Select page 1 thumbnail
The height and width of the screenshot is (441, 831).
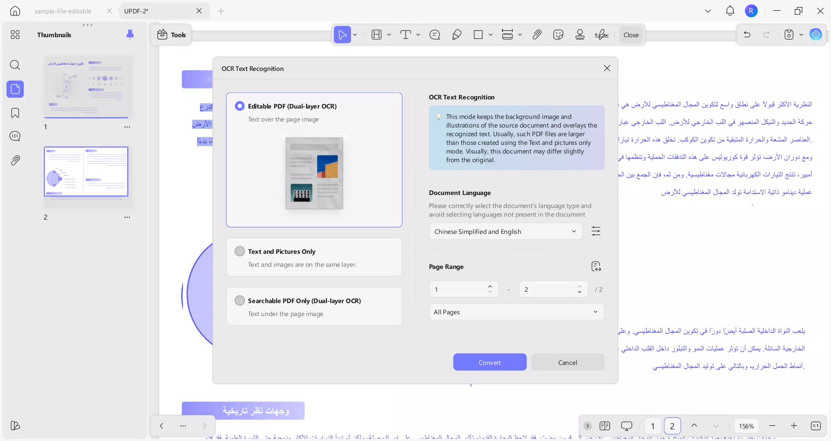click(x=87, y=87)
